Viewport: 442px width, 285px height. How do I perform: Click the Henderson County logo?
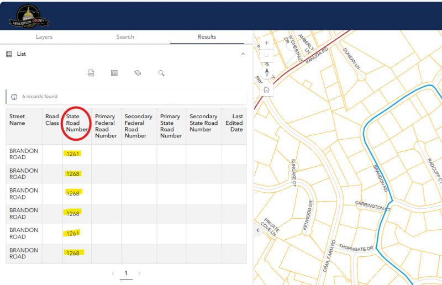click(x=29, y=16)
